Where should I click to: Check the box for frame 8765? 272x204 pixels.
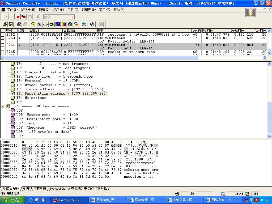point(3,52)
